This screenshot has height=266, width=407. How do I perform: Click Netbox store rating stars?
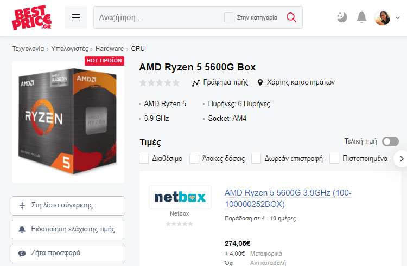point(180,224)
